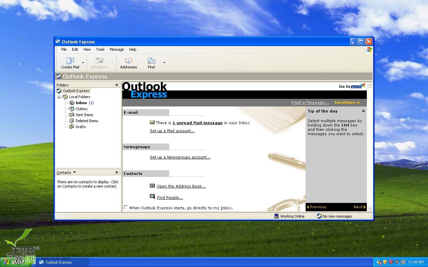Open the Send/Recv dropdown arrow
428x267 pixels.
click(112, 62)
